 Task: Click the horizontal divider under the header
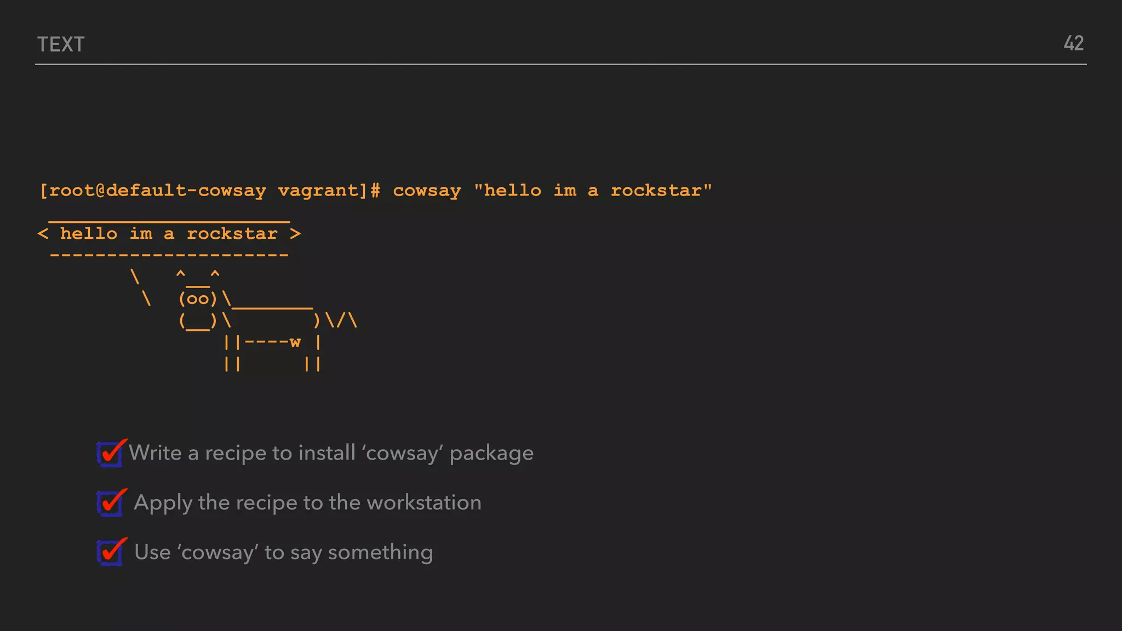pos(561,64)
